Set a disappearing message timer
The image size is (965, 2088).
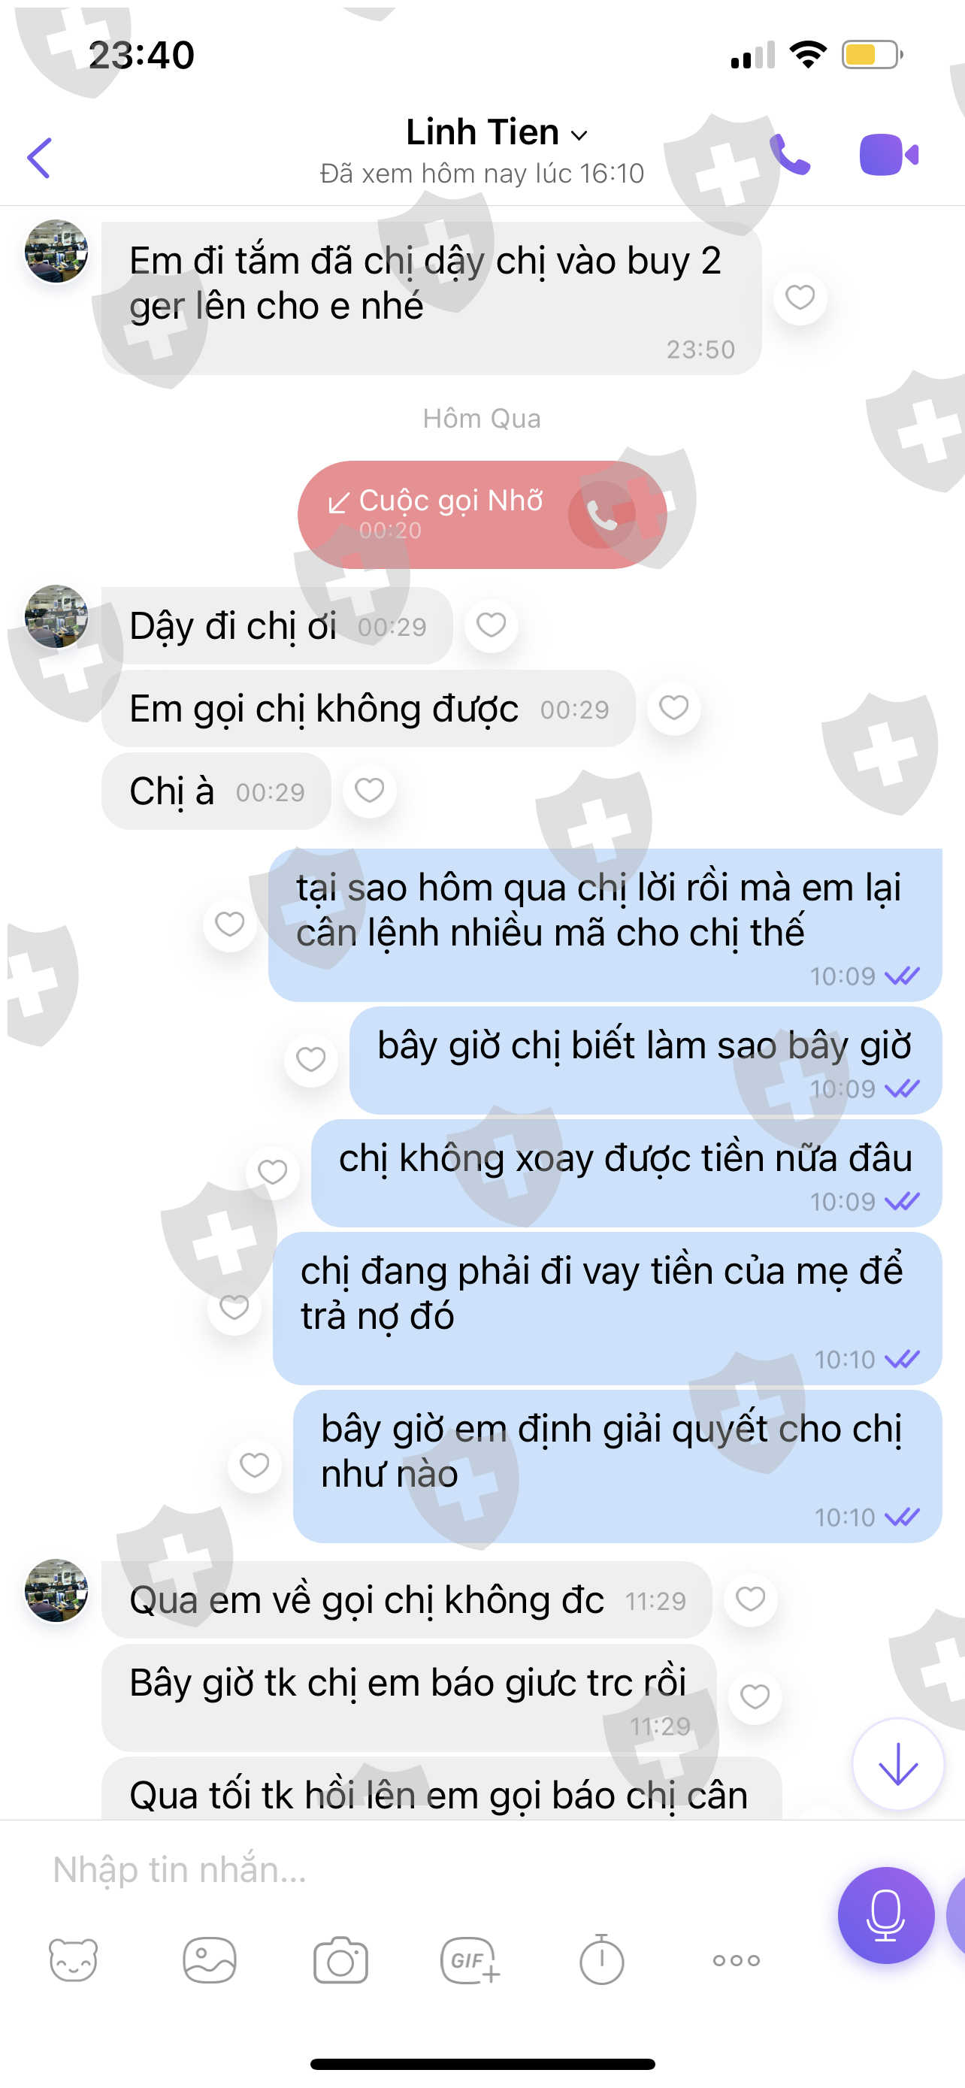(601, 1959)
